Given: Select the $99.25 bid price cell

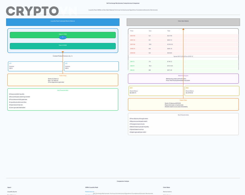Looking at the screenshot, I should (x=132, y=70).
